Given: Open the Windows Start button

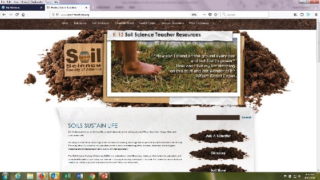Looking at the screenshot, I should (x=5, y=176).
